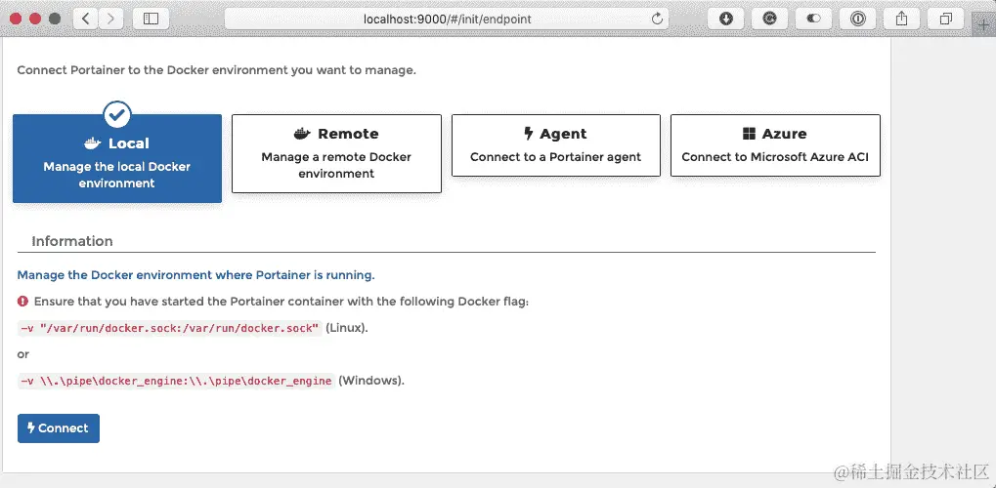The image size is (996, 488).
Task: Click 'Connect Portainer to the Docker environment' text
Action: [217, 70]
